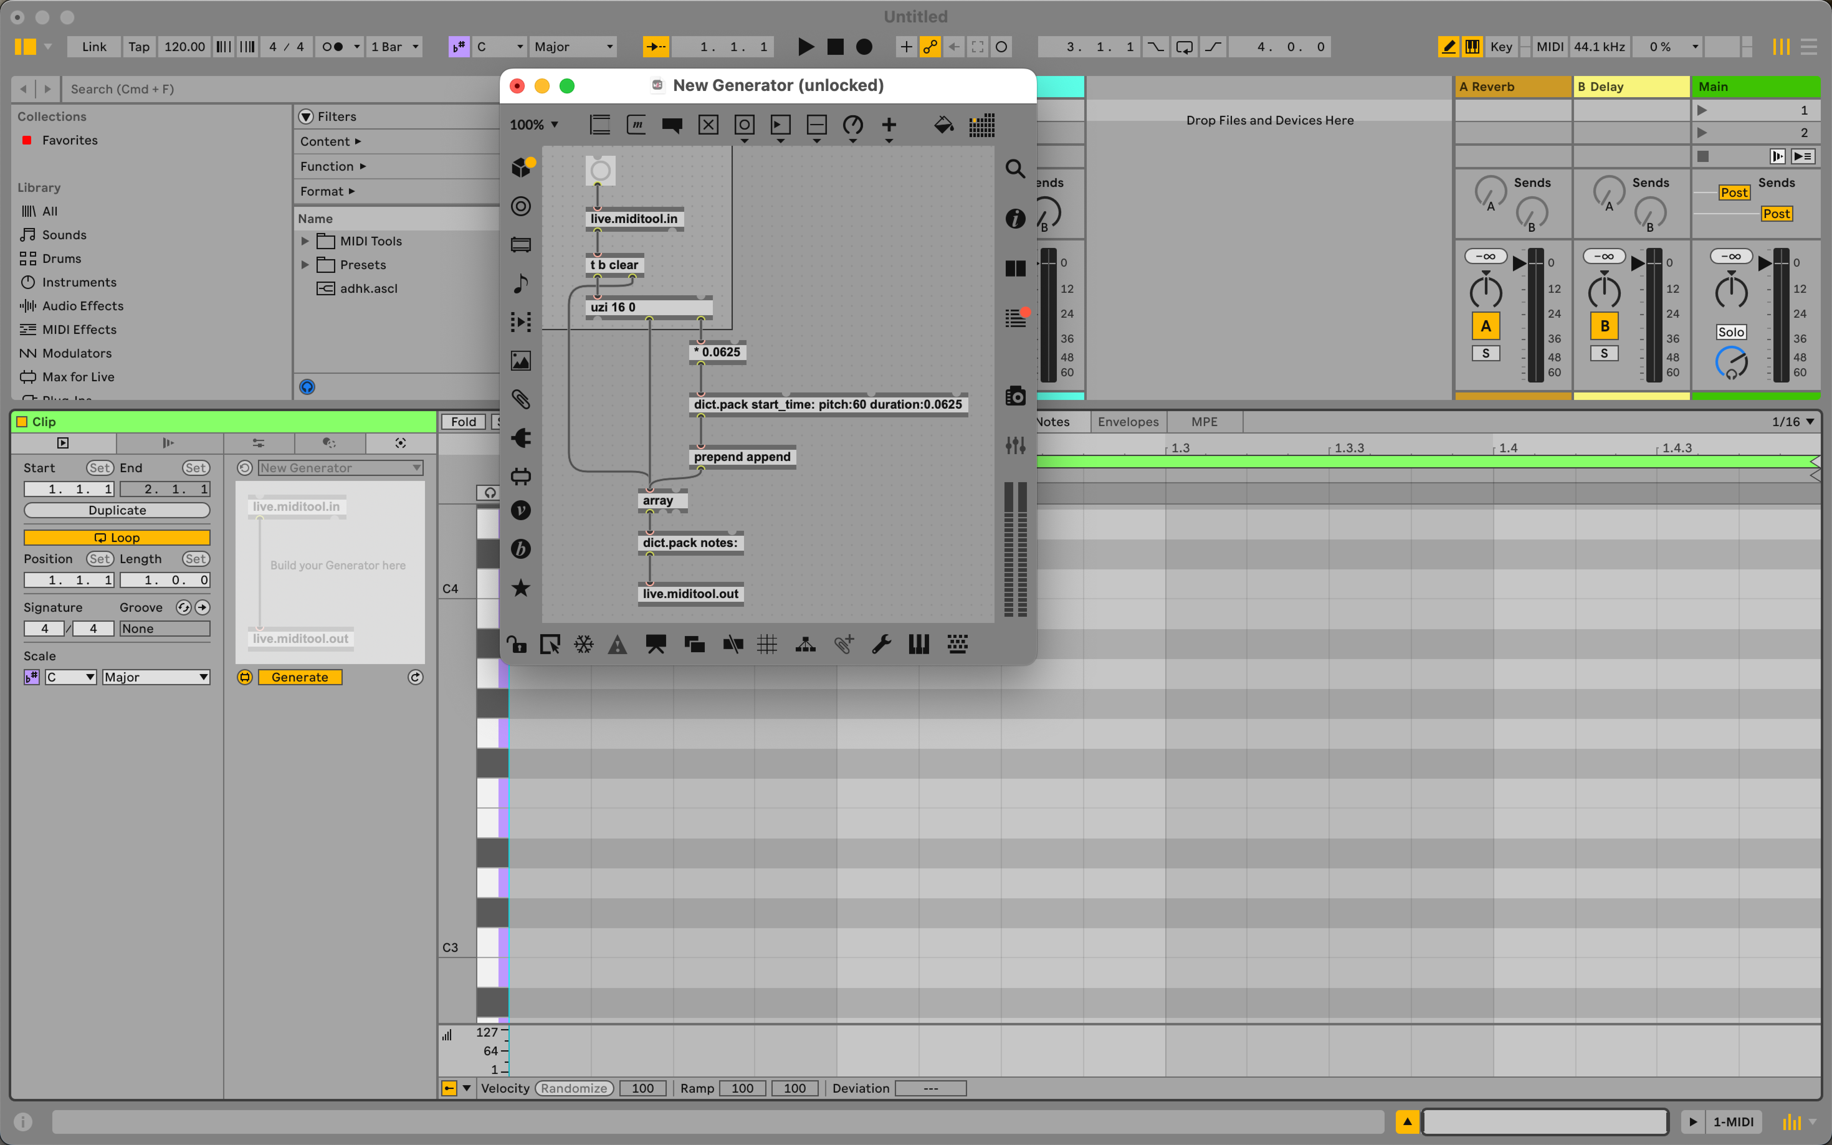Open the 1/16 grid size dropdown
1832x1145 pixels.
point(1793,422)
